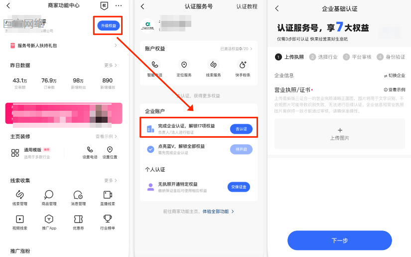Tap the 点亮蓝V checkmark badge

click(150, 149)
